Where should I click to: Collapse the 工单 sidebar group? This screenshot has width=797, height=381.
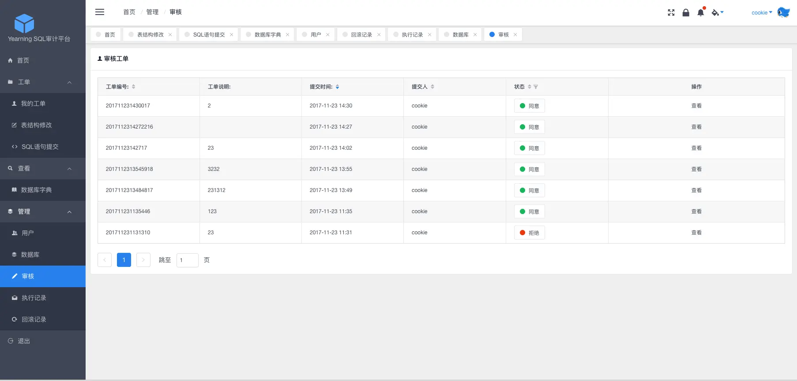43,82
